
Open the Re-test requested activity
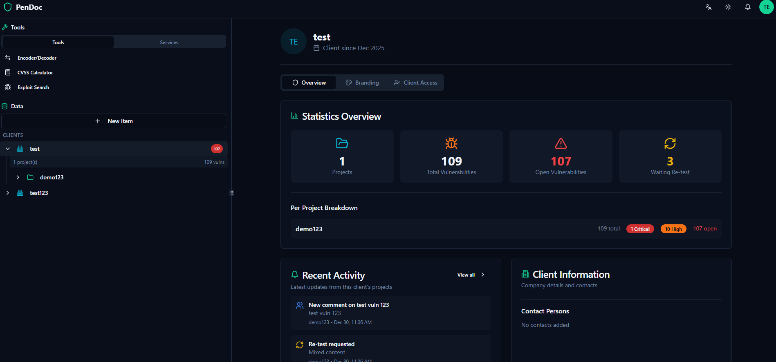tap(391, 349)
